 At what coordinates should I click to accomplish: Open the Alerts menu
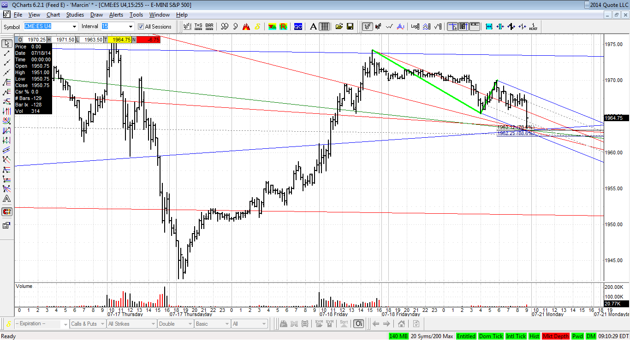click(x=116, y=15)
